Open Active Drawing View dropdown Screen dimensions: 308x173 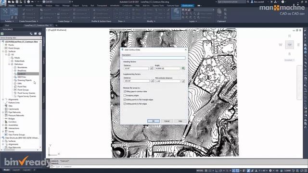pyautogui.click(x=21, y=37)
